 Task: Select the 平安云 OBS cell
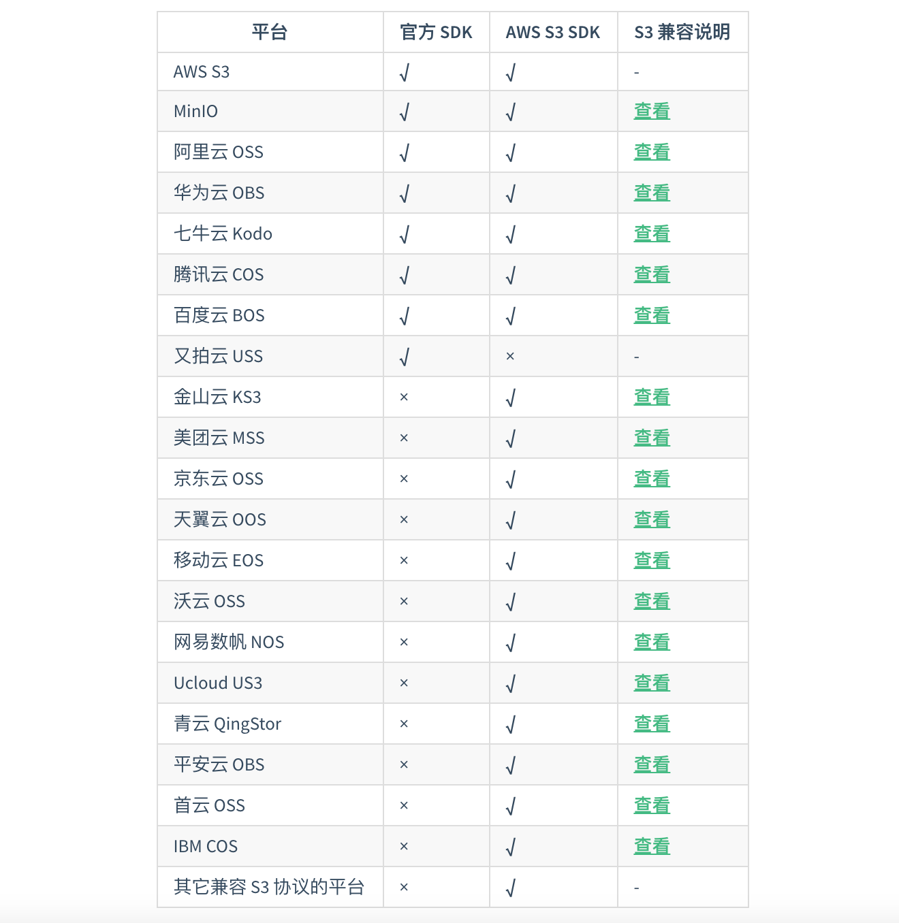270,764
